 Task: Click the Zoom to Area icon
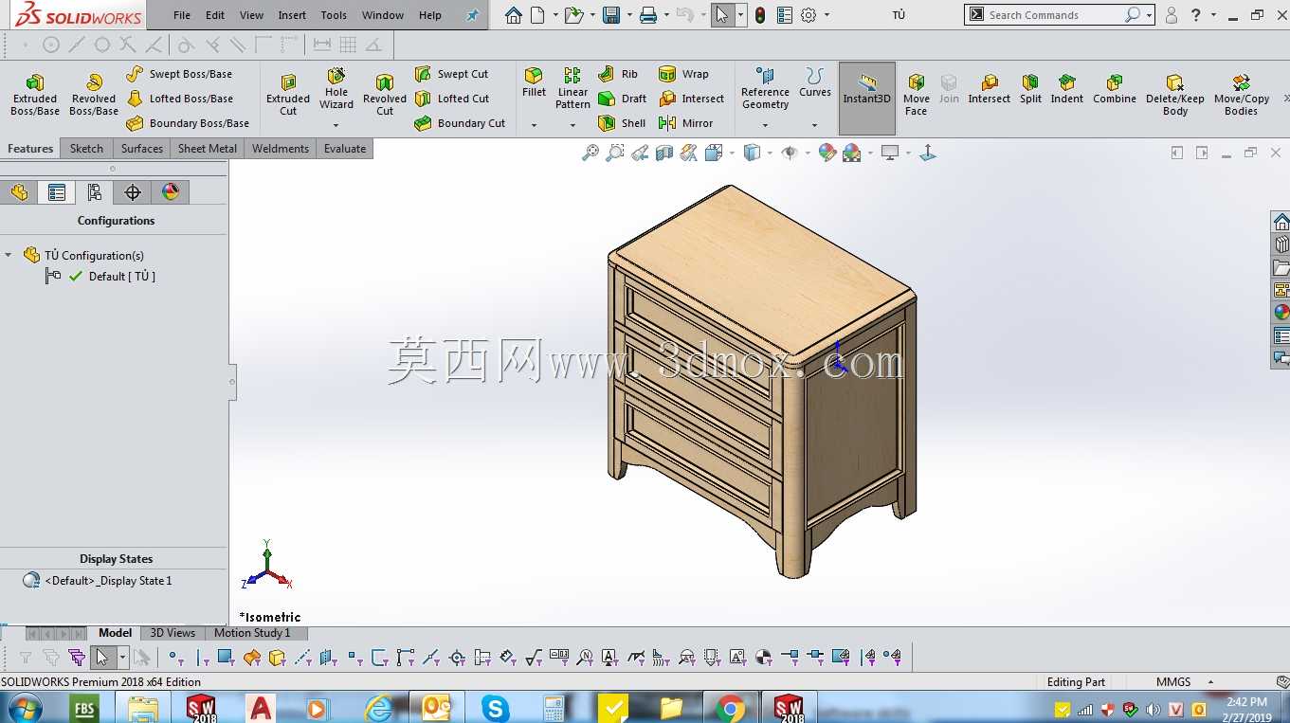coord(615,153)
